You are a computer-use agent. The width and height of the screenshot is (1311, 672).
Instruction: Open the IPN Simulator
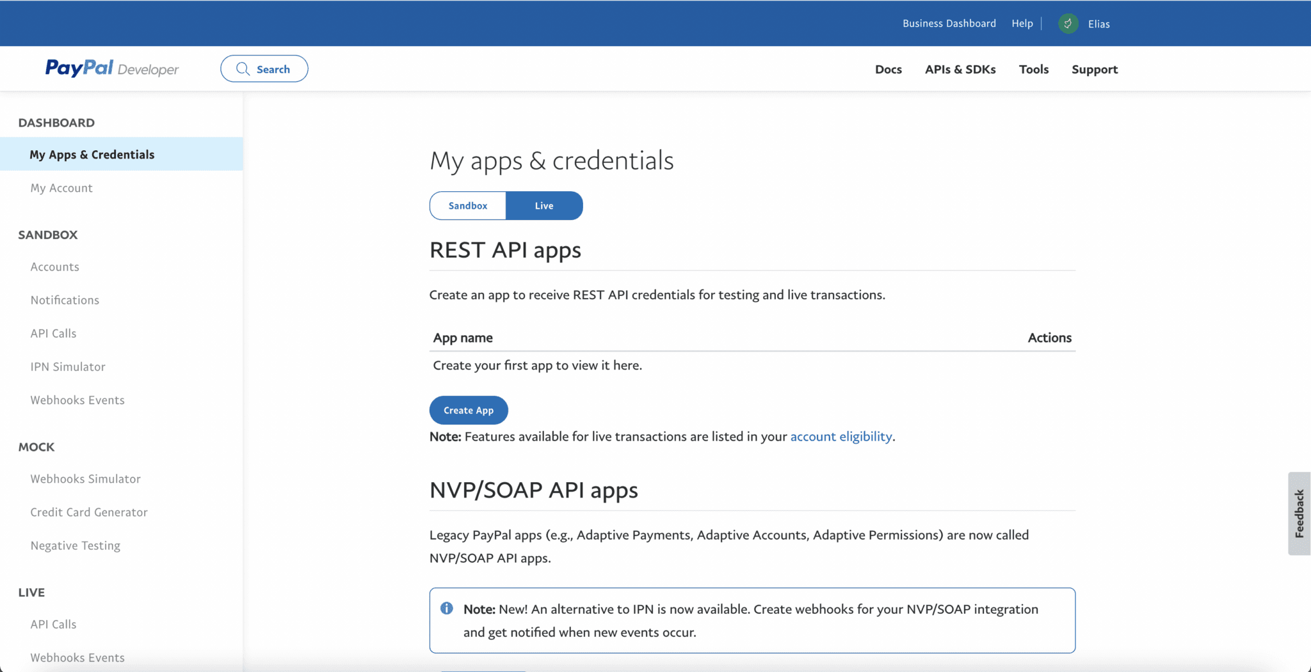tap(68, 366)
